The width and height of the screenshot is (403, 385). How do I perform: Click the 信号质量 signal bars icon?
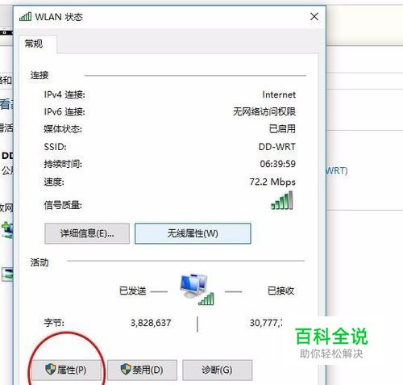click(x=282, y=200)
